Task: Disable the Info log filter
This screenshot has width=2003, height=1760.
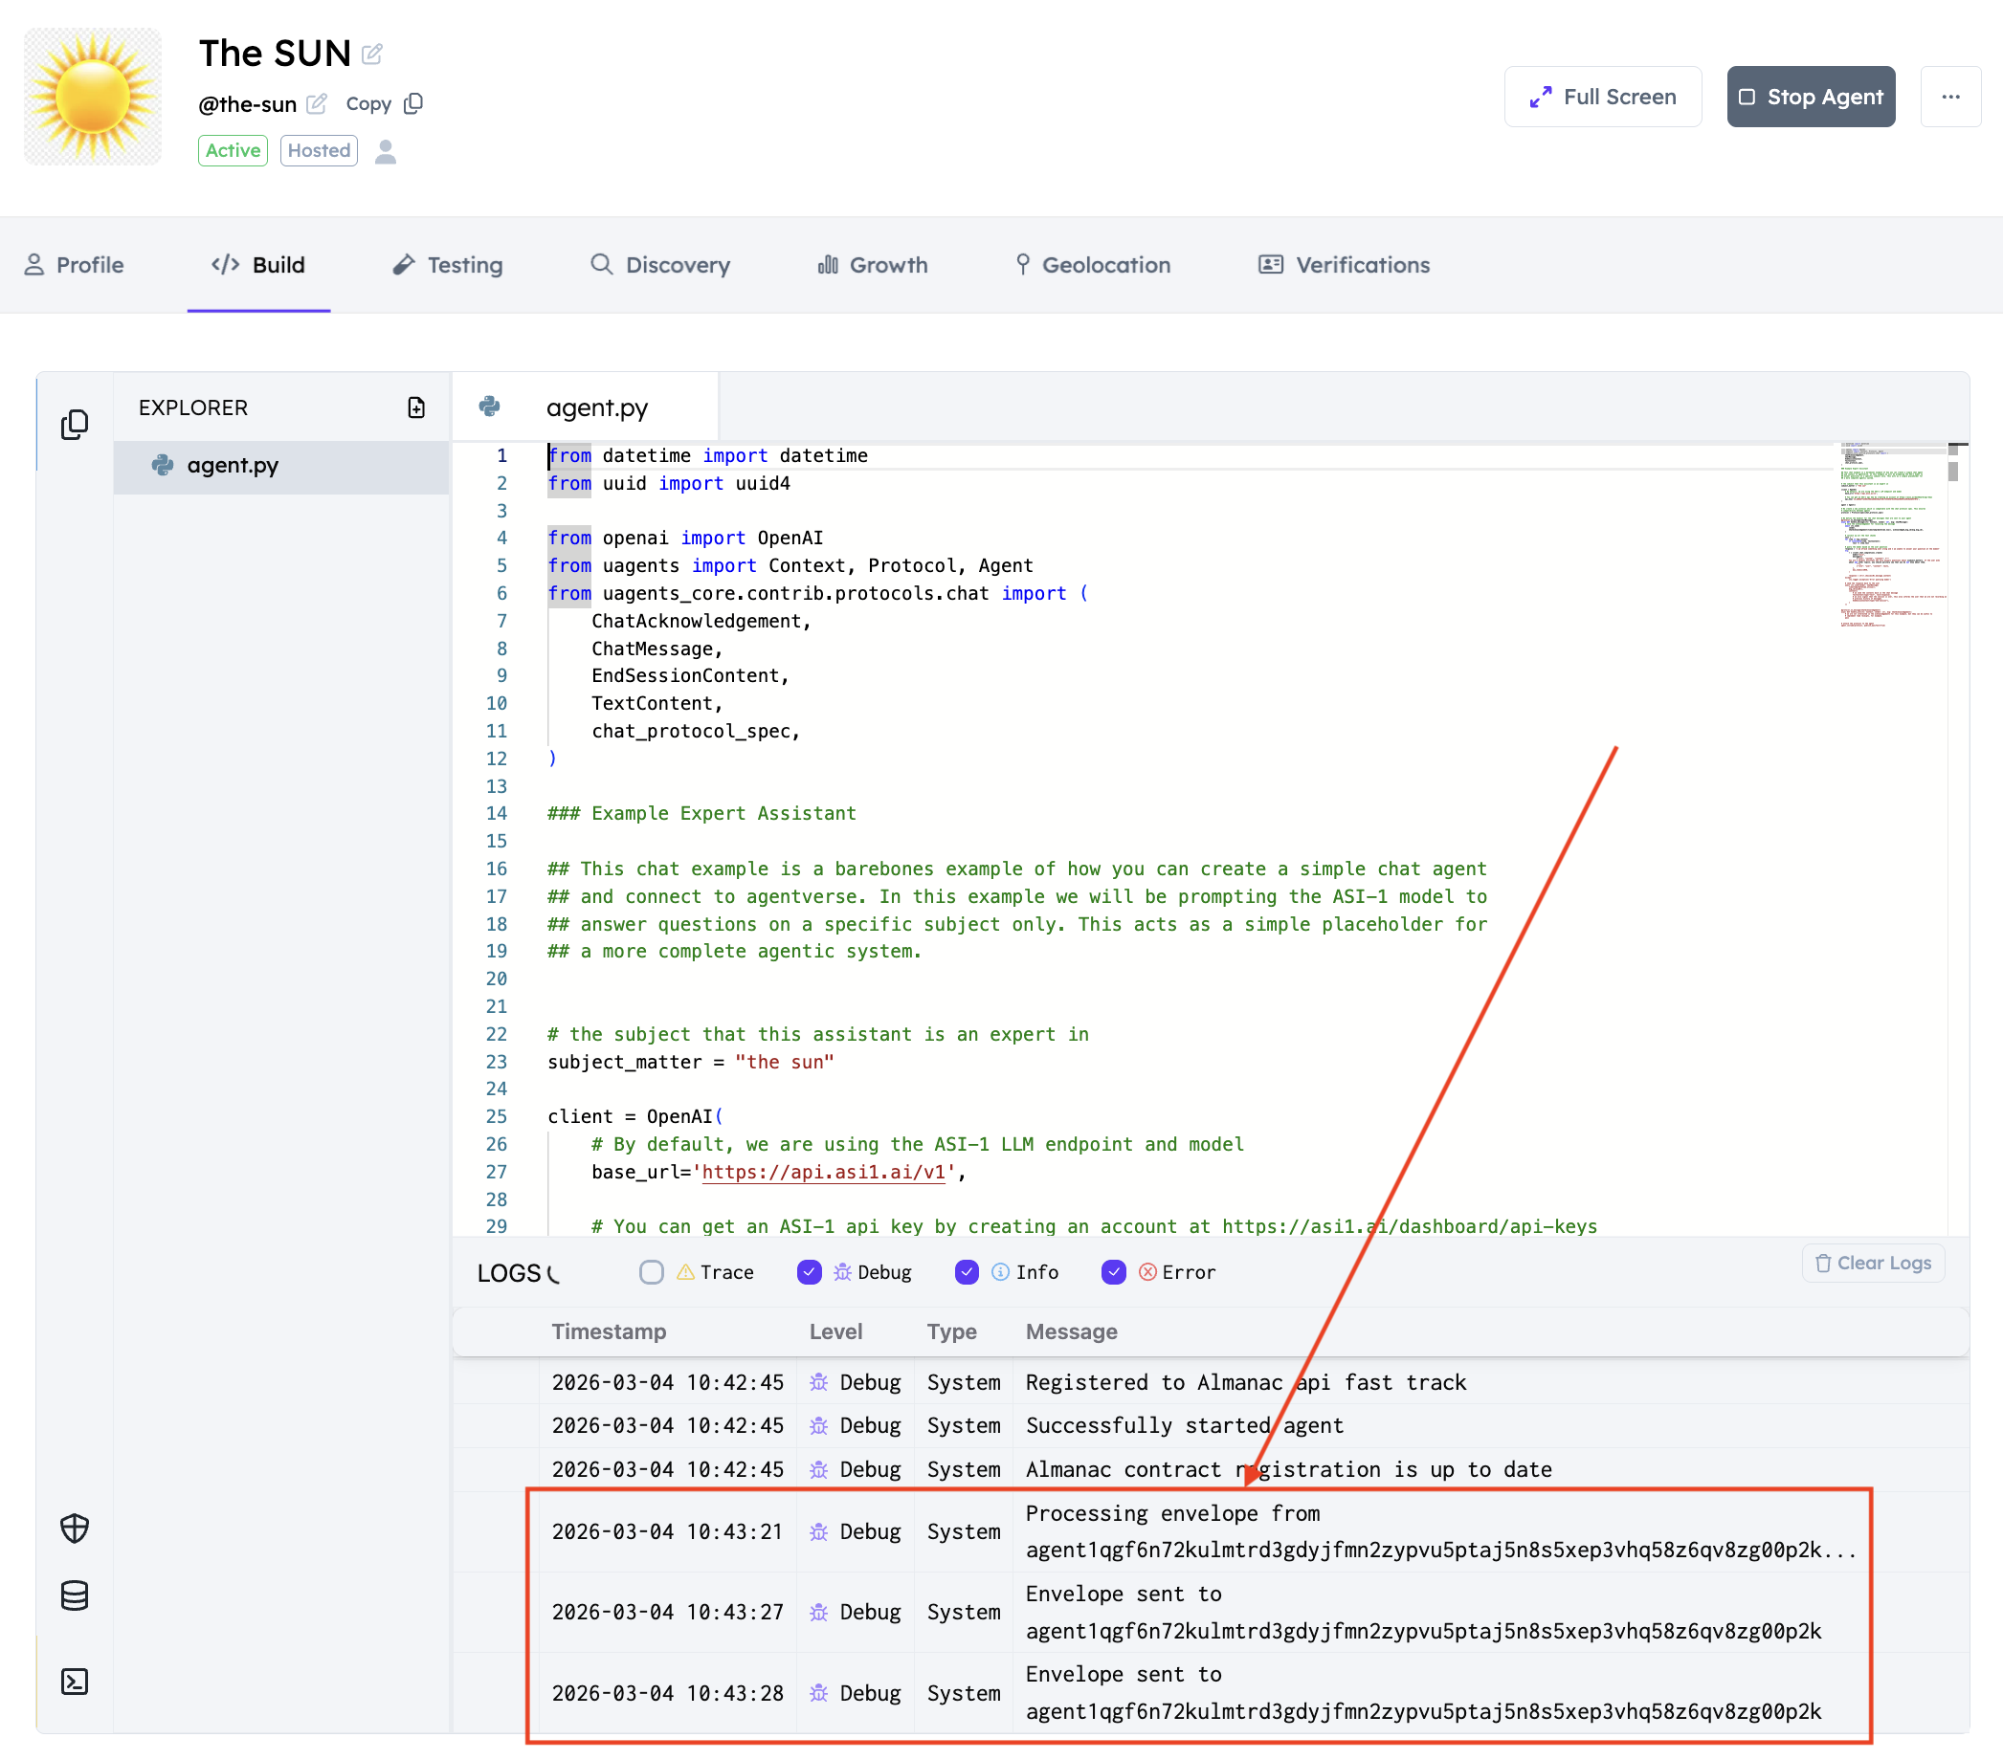Action: point(967,1272)
